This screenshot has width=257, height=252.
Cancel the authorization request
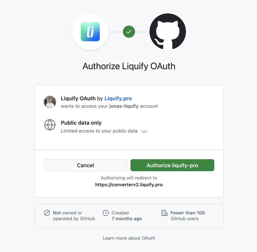coord(86,165)
